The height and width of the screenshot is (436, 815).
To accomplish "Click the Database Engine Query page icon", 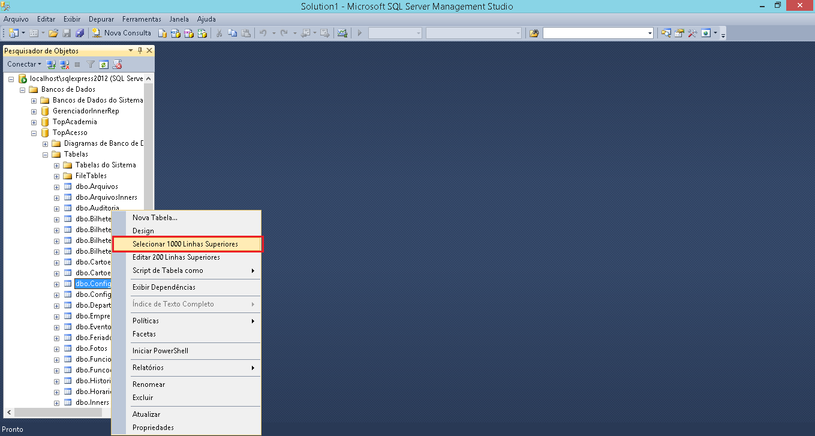I will click(x=163, y=33).
